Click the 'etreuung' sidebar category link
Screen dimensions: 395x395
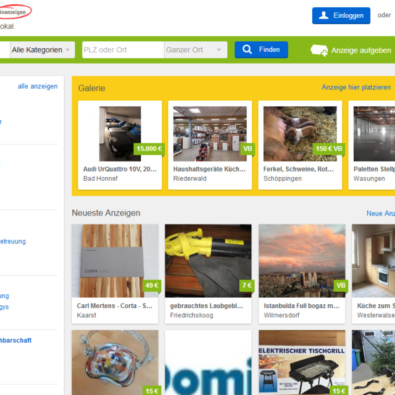(13, 241)
